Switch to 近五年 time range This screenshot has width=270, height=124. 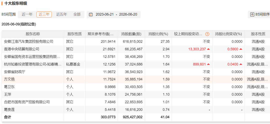pos(61,14)
